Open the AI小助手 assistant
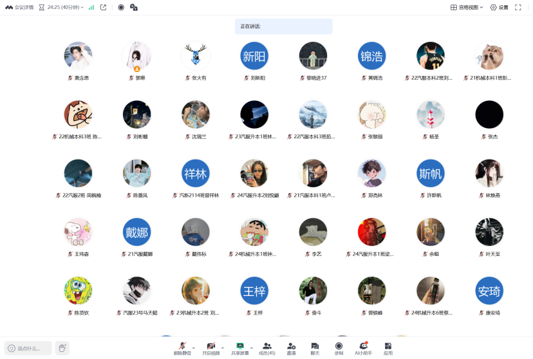This screenshot has height=359, width=533. point(363,348)
